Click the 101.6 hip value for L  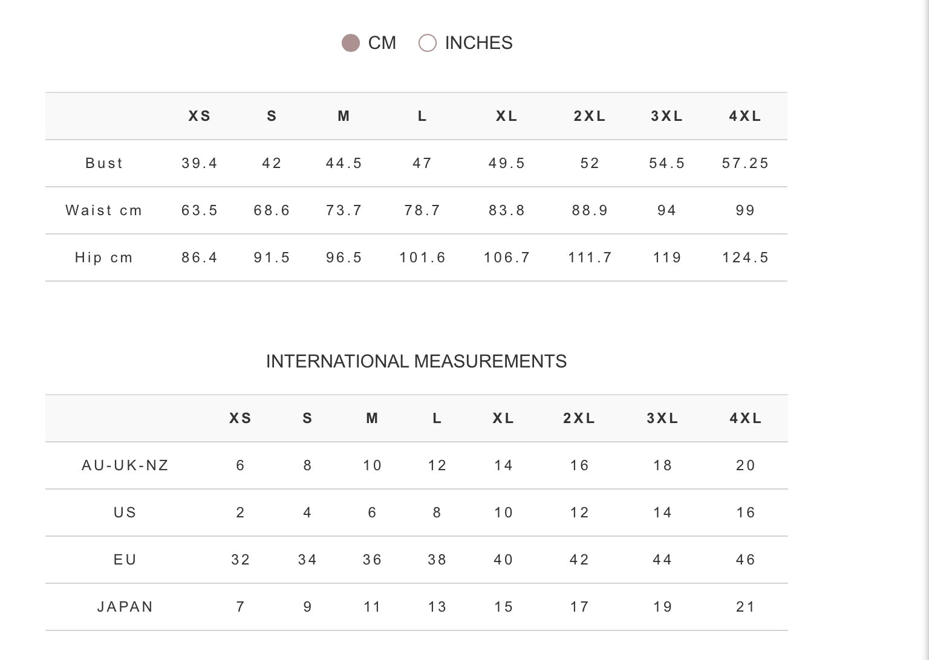pyautogui.click(x=422, y=257)
